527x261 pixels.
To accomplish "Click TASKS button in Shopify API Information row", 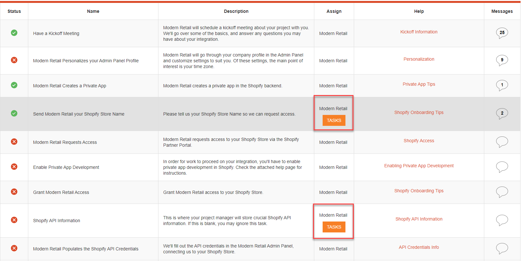I will click(334, 227).
